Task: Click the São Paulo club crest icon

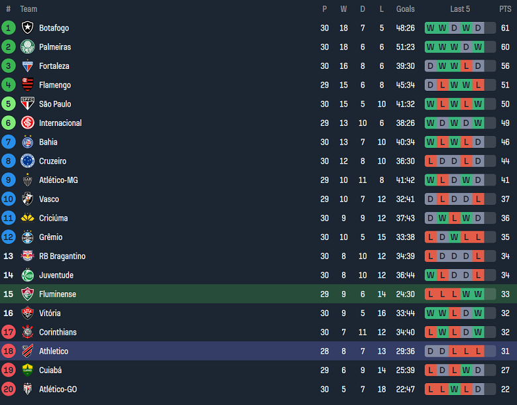Action: click(27, 104)
